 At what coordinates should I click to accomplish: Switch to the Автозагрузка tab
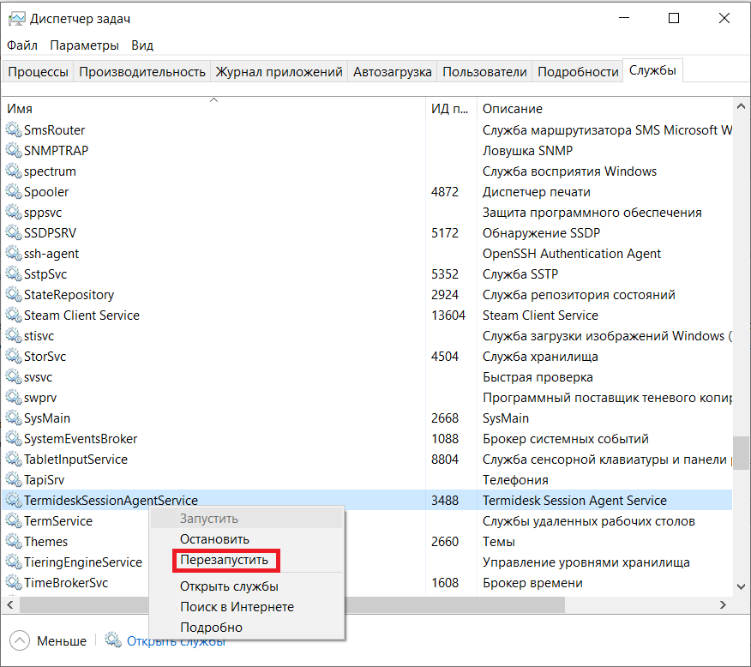click(392, 72)
